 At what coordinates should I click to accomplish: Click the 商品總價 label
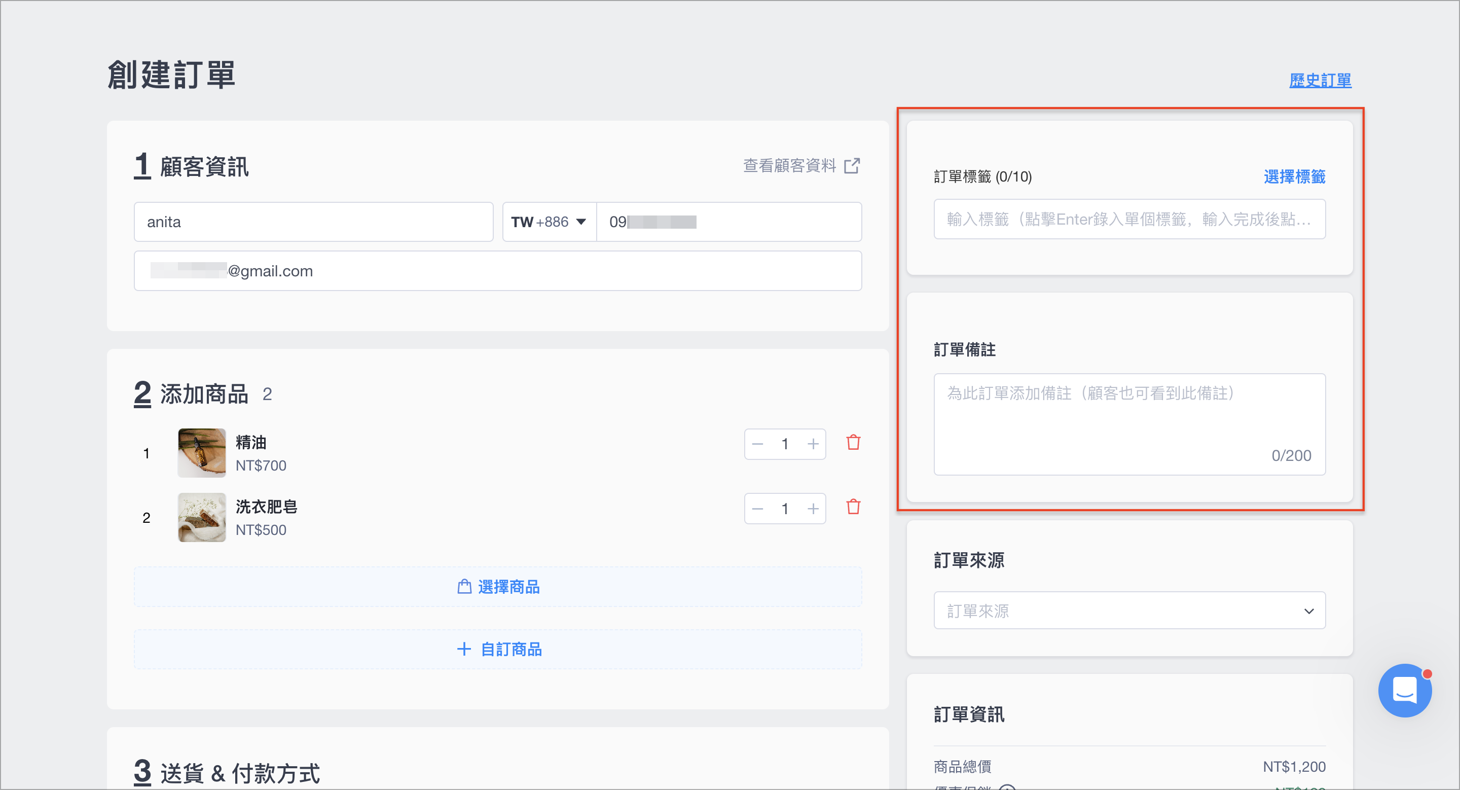pyautogui.click(x=962, y=767)
